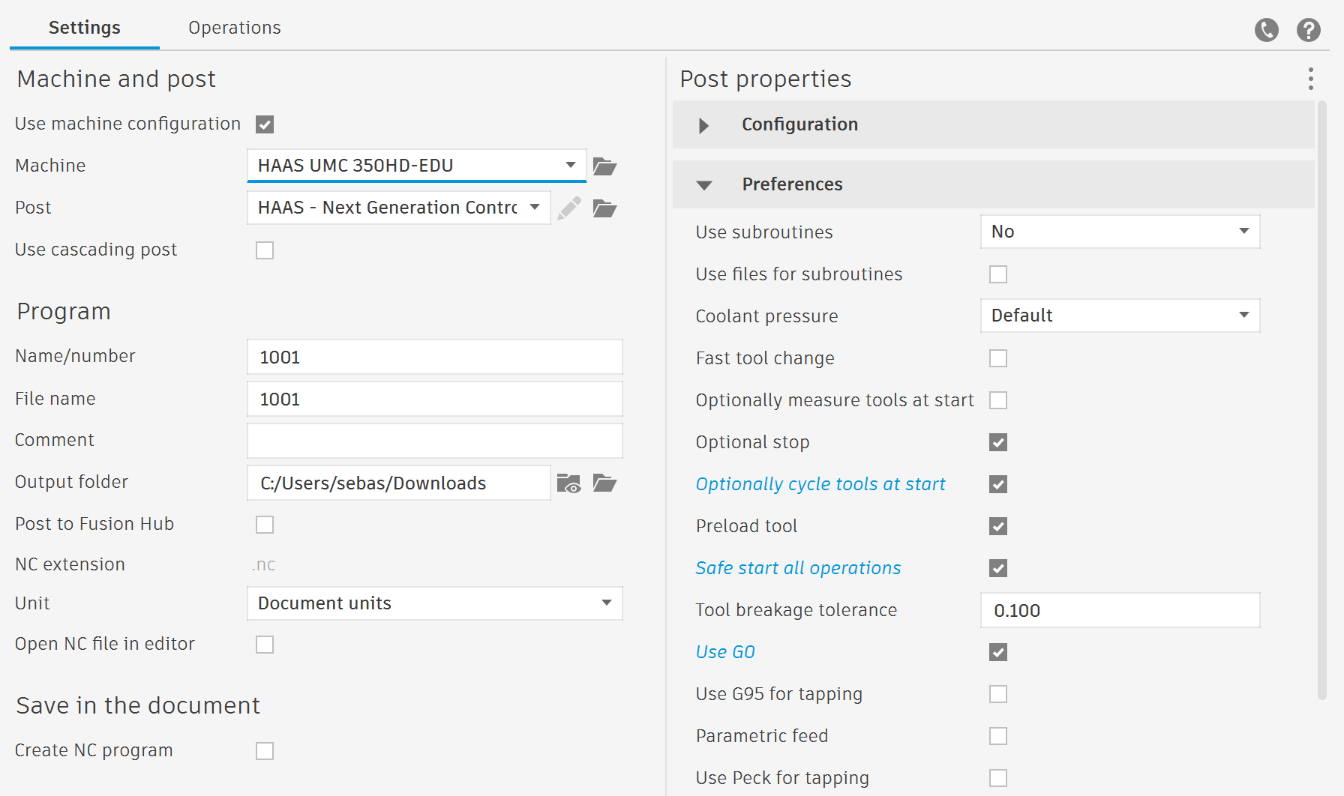
Task: Click the blue Use G0 label
Action: [725, 652]
